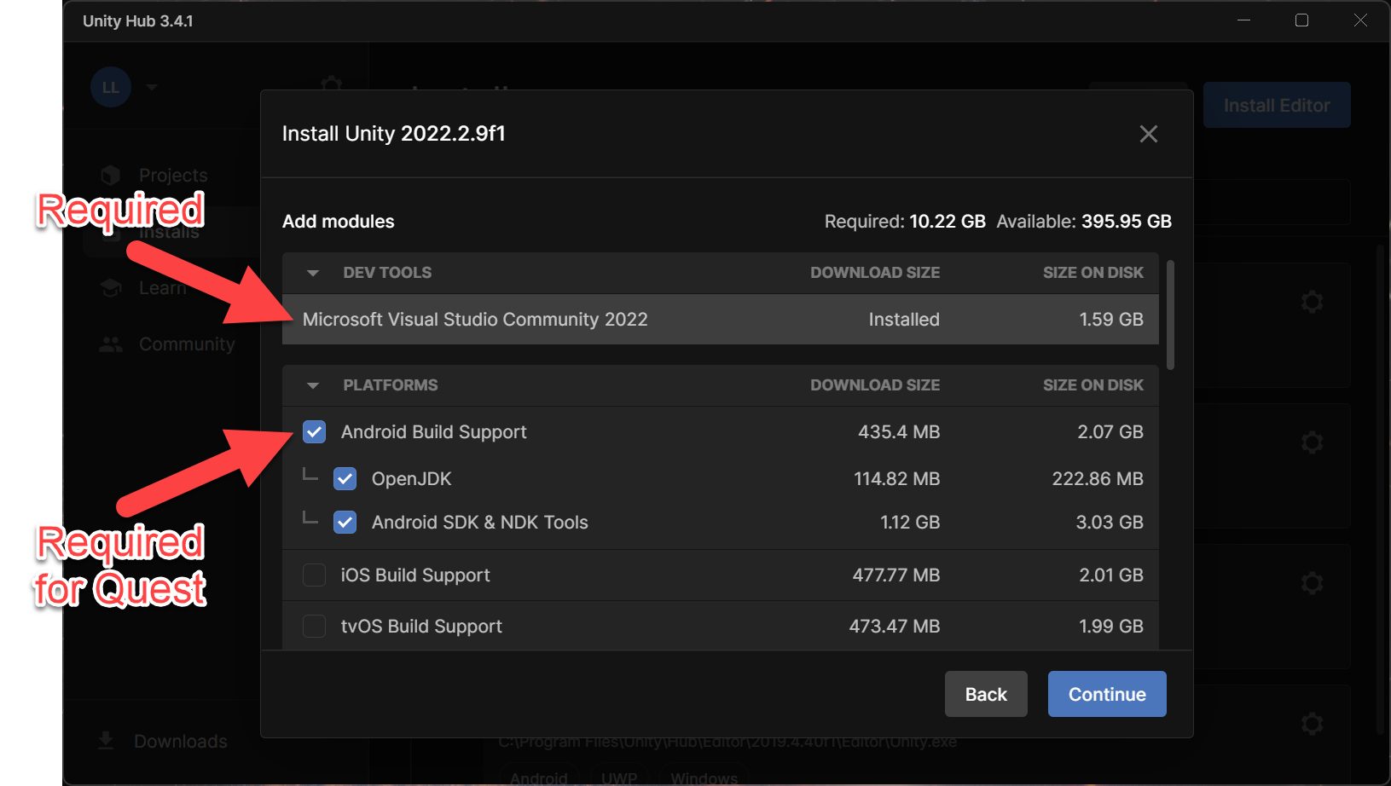Open the Community people icon
Screen dimensions: 1391x786
pyautogui.click(x=111, y=344)
